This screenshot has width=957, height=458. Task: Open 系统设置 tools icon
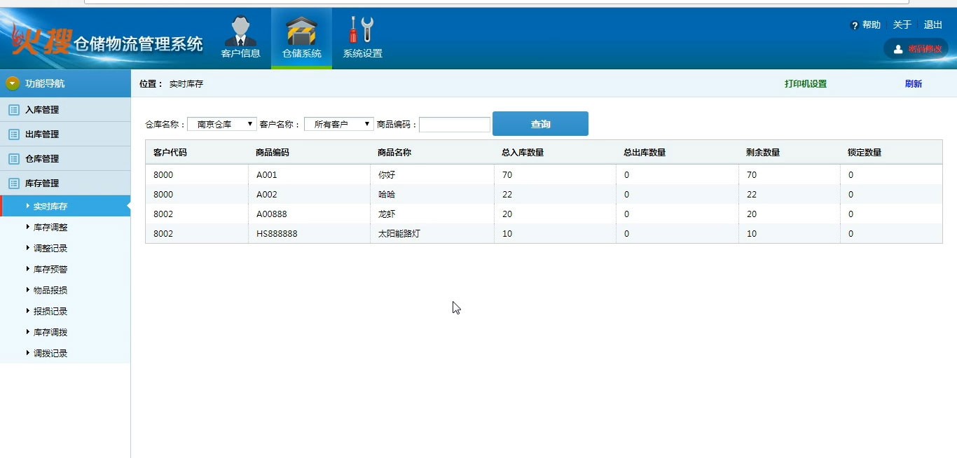pyautogui.click(x=362, y=30)
